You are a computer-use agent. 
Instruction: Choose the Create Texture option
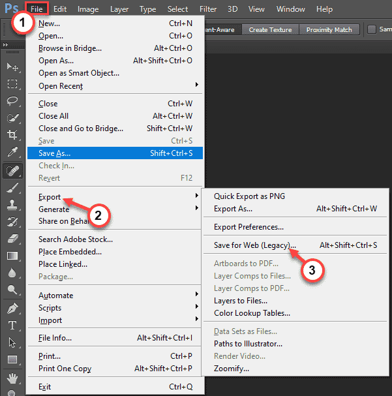270,29
